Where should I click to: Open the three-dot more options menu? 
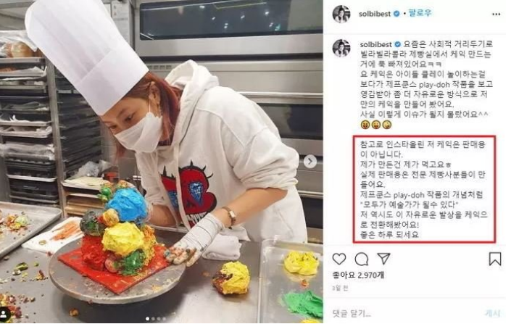click(x=496, y=14)
